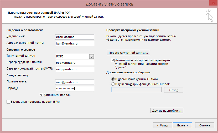Click the password input field
This screenshot has width=218, height=133.
pyautogui.click(x=75, y=89)
